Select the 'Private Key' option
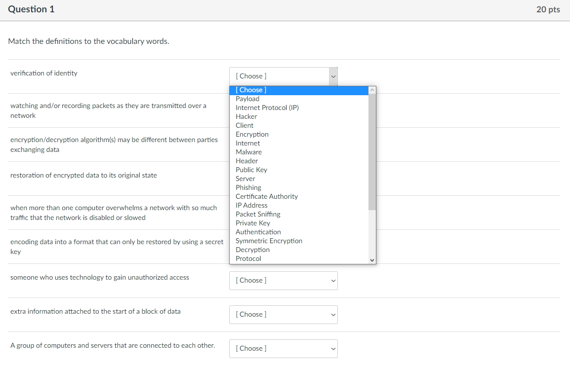This screenshot has height=365, width=570. pyautogui.click(x=299, y=223)
